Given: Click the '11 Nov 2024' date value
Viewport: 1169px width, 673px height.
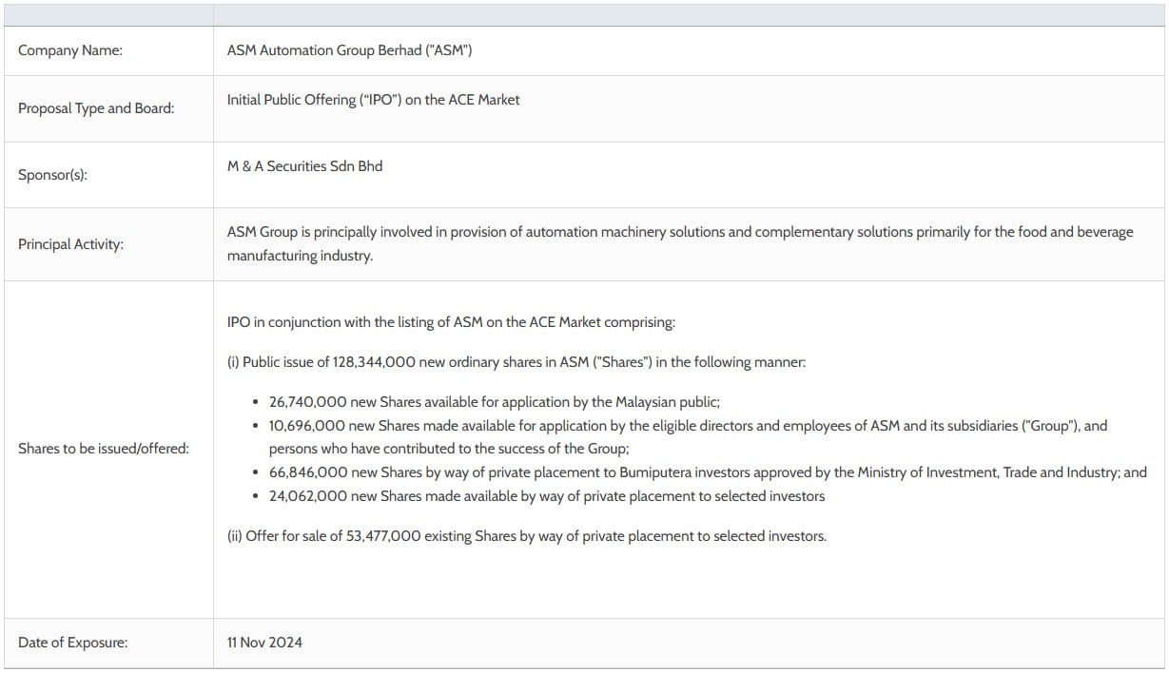Looking at the screenshot, I should click(264, 643).
